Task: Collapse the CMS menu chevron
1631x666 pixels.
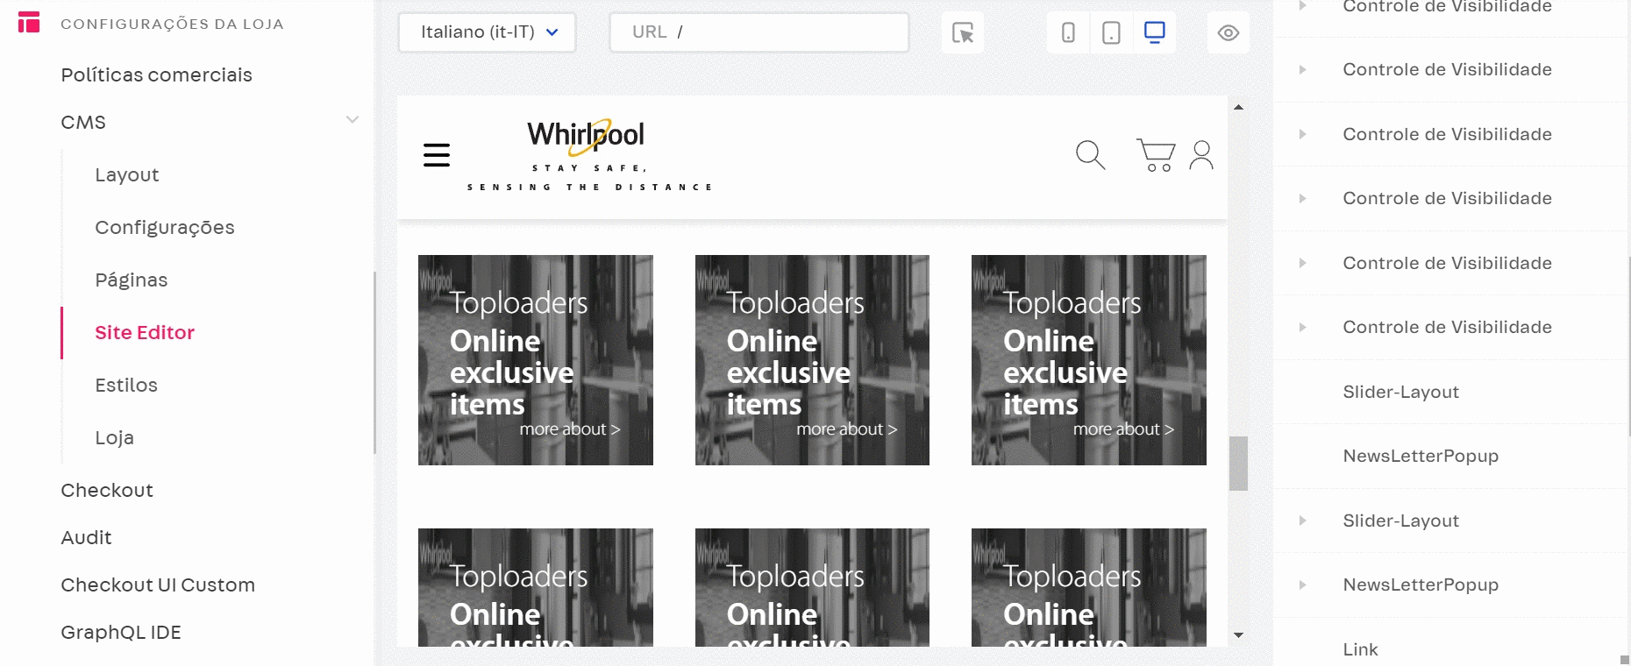Action: pos(353,120)
